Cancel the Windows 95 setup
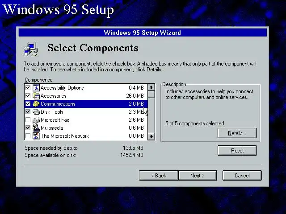Screen dimensions: 286x214 click(x=242, y=176)
